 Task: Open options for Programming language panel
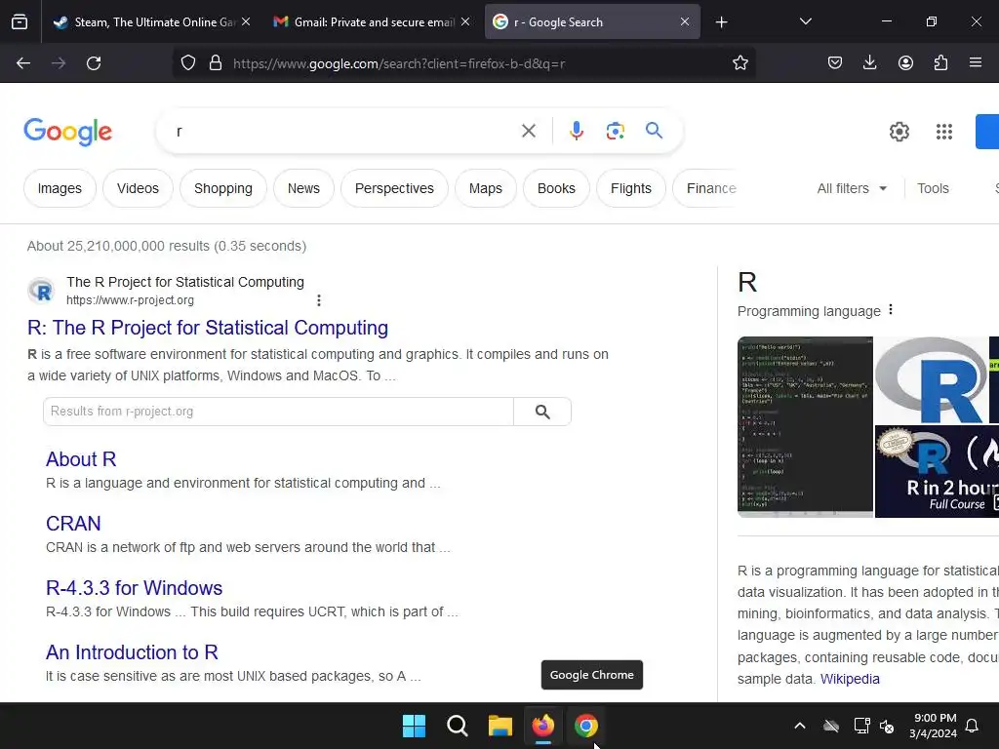click(891, 309)
